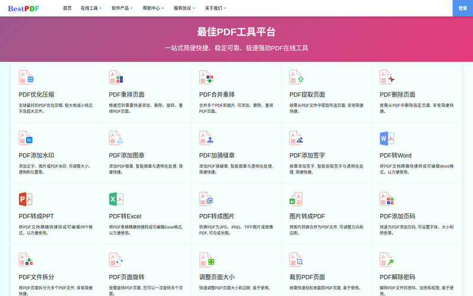Open the PDF优化压缩 title link
The image size is (473, 296).
pos(37,95)
